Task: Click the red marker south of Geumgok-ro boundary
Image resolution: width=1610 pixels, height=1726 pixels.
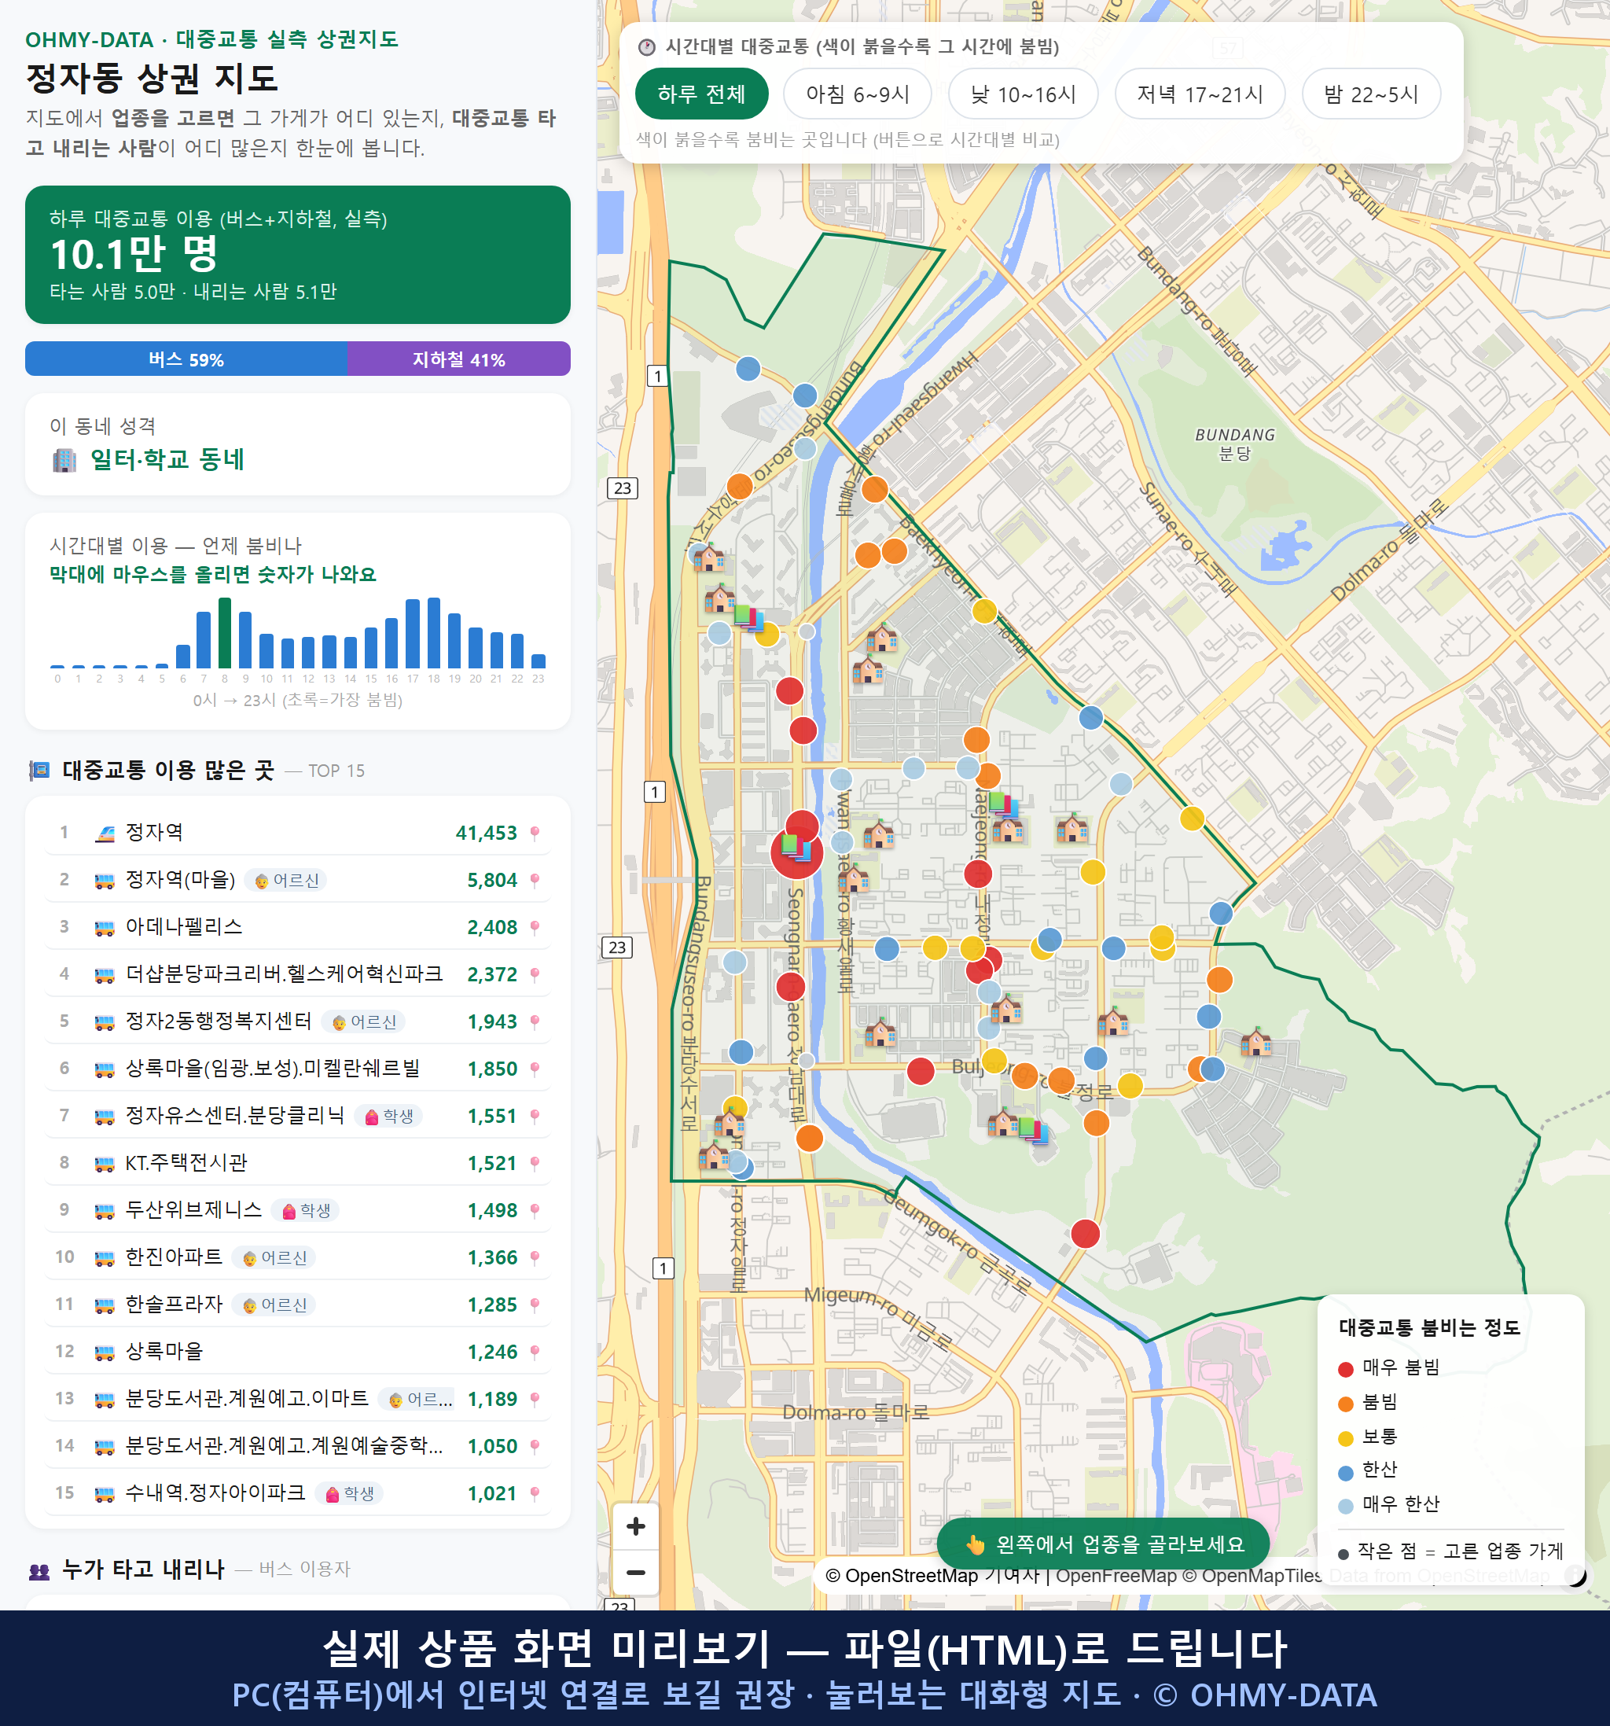Action: tap(1085, 1234)
